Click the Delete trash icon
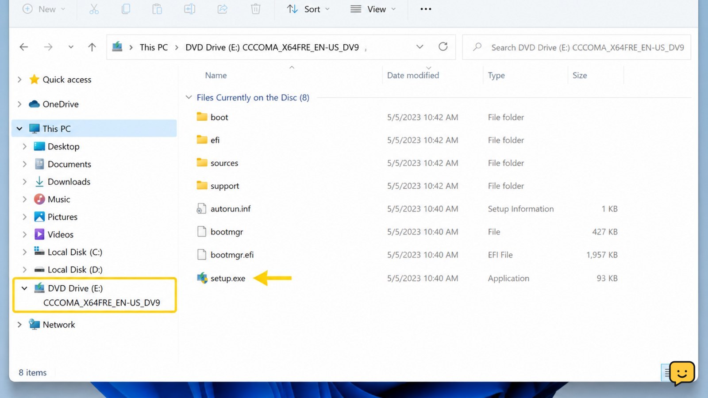 point(256,9)
